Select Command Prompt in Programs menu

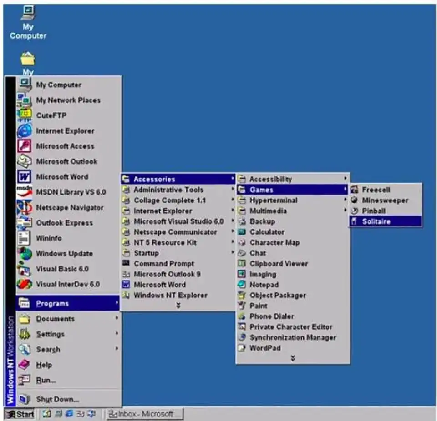click(164, 264)
